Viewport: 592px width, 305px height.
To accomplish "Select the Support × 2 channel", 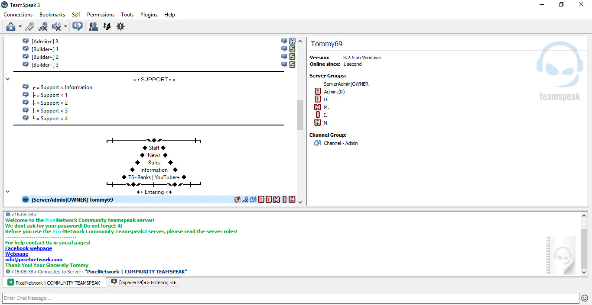I will click(50, 103).
